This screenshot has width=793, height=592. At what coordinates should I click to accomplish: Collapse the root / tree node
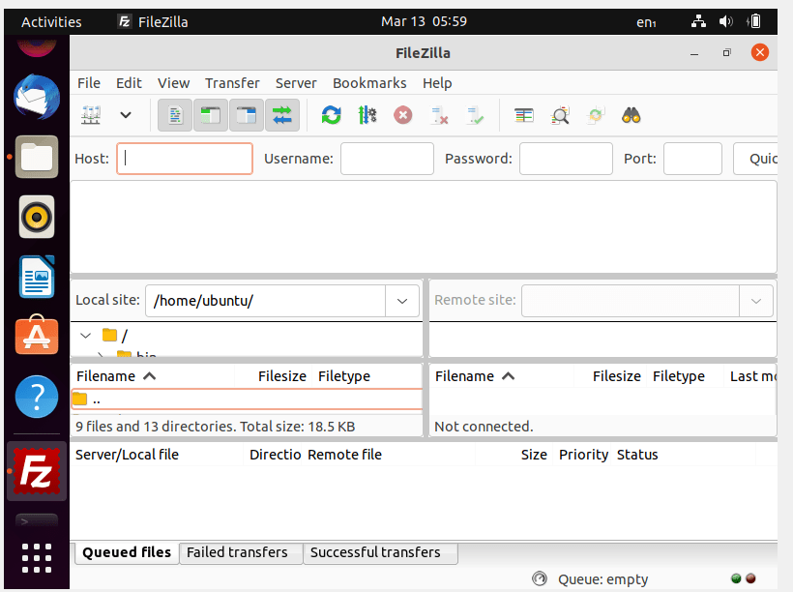85,336
